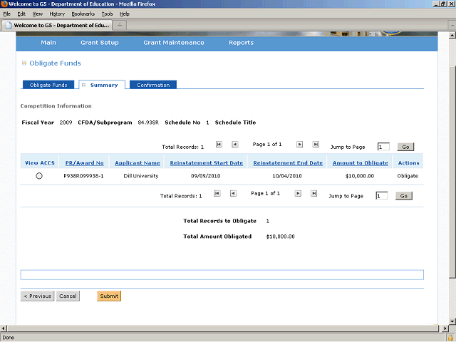Open the Bookmarks menu
456x342 pixels.
[83, 14]
